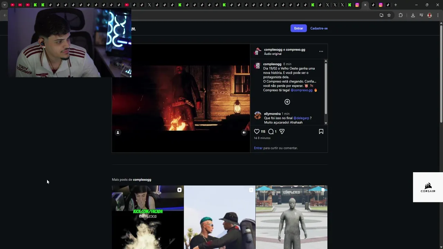The image size is (443, 249).
Task: Open the browser three-dot menu
Action: [438, 15]
